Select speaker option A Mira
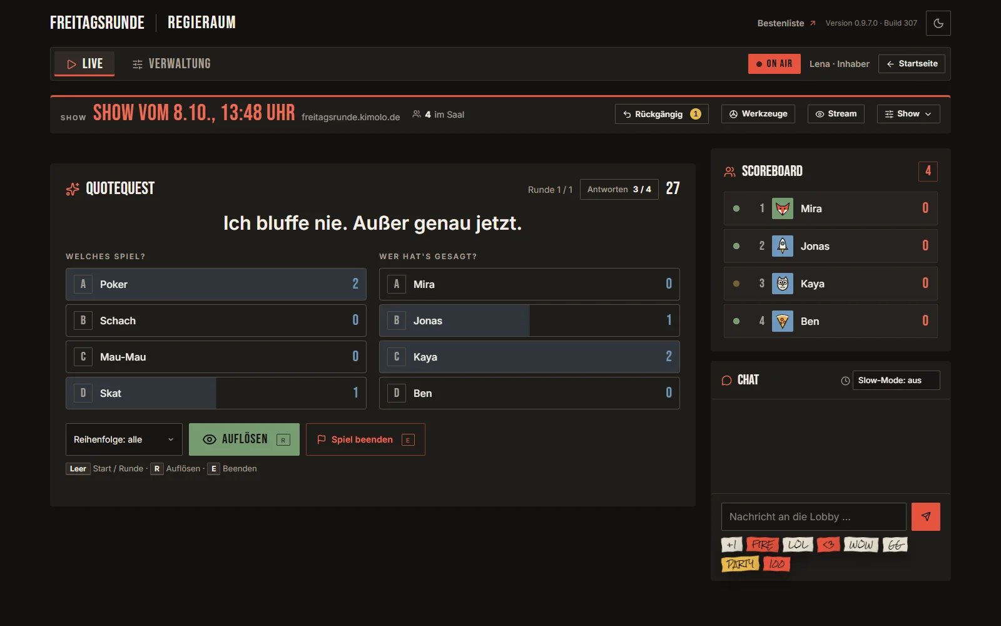Image resolution: width=1001 pixels, height=626 pixels. pyautogui.click(x=529, y=284)
